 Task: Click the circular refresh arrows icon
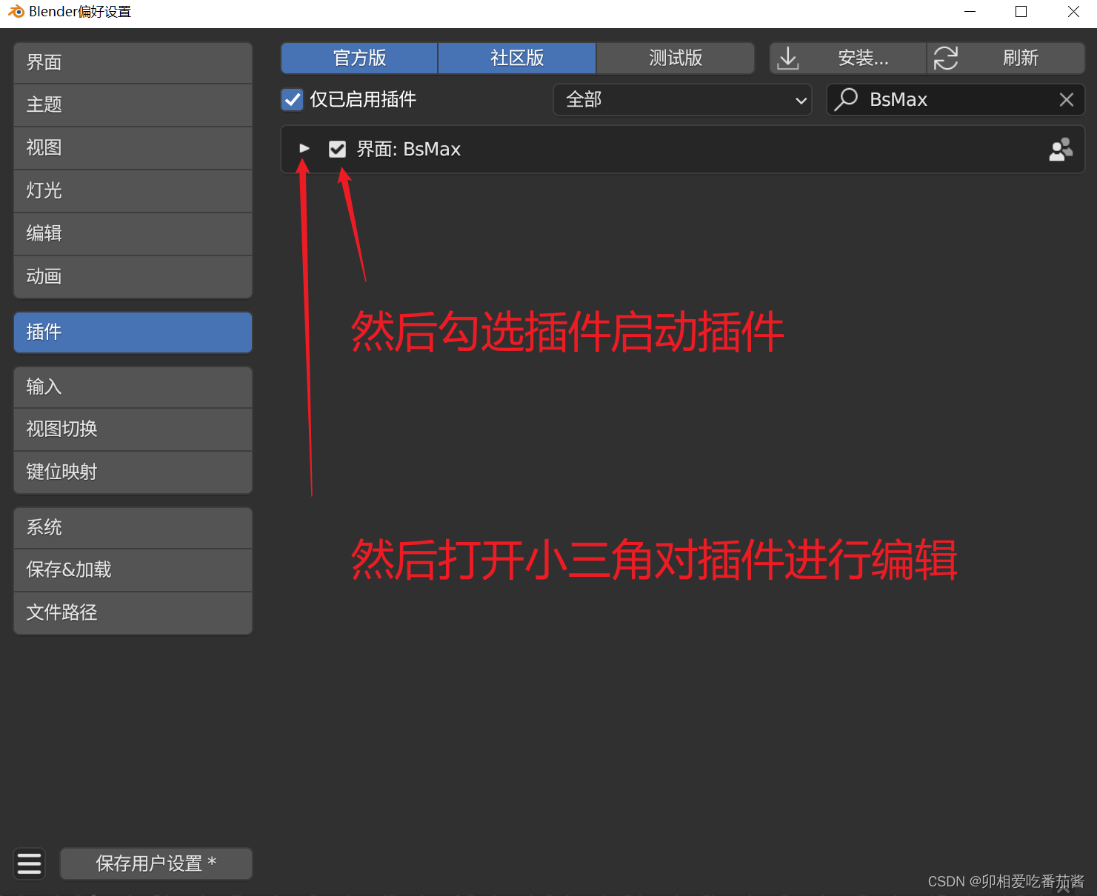point(946,58)
